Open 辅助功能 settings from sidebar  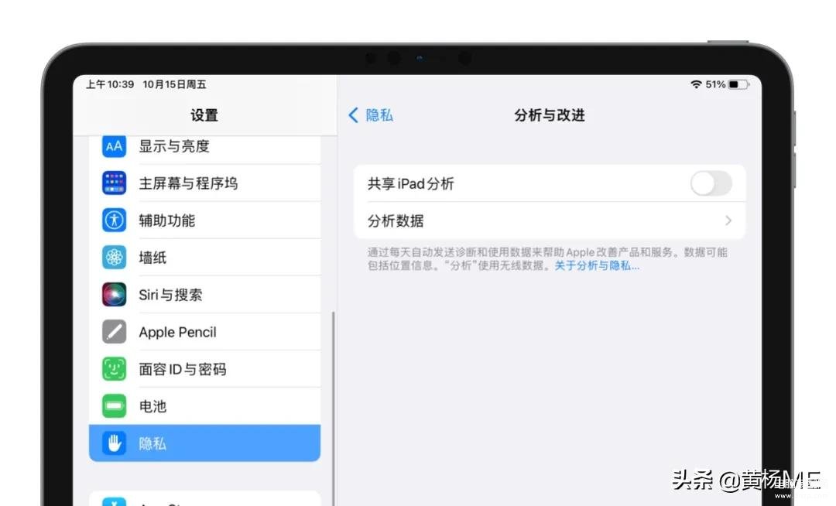click(x=166, y=221)
